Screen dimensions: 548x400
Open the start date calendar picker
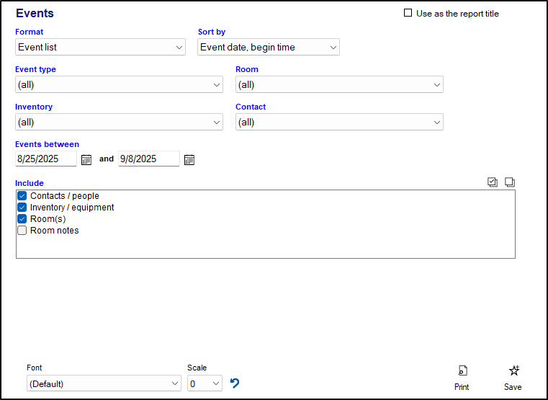pos(86,159)
